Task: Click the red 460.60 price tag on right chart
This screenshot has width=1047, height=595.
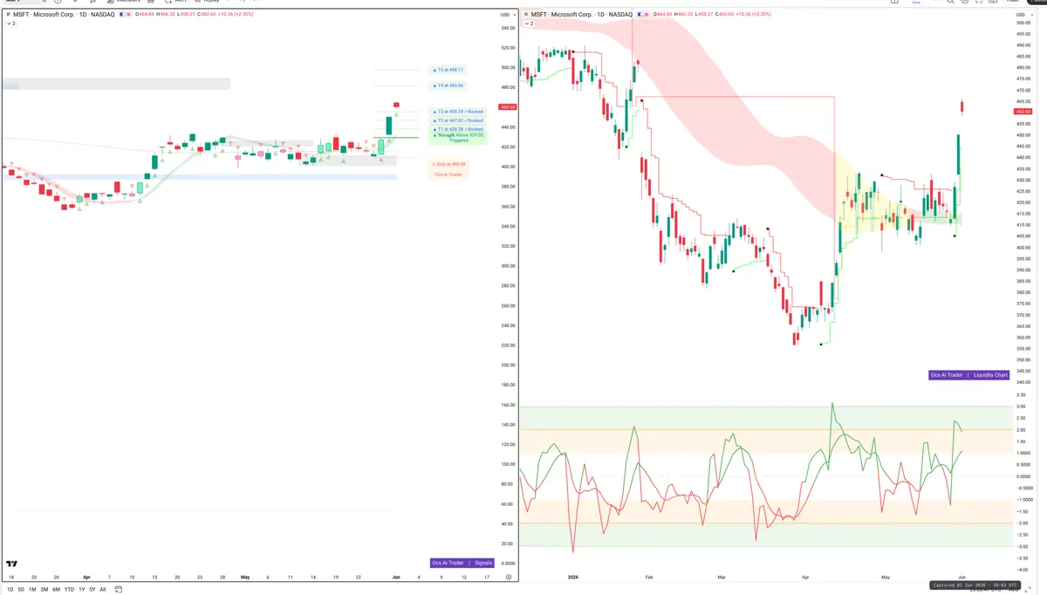Action: pos(1023,112)
